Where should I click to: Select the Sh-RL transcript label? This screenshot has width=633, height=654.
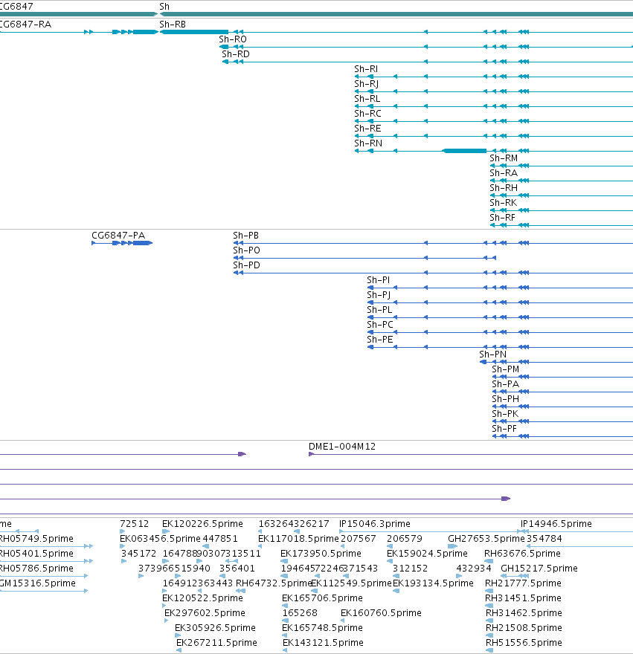(367, 99)
